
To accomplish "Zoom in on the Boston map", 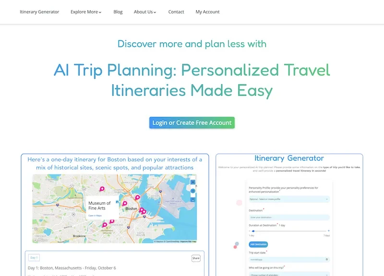I will [193, 182].
